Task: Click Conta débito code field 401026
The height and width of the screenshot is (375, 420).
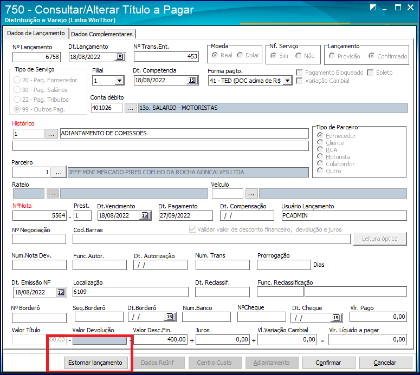Action: click(107, 108)
